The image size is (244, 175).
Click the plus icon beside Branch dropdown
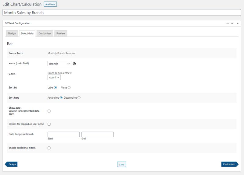point(74,64)
